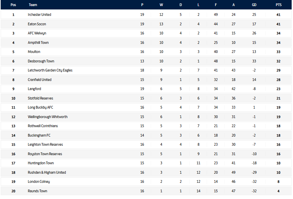Click the Irchester United team name
Screen dimensions: 293x199
(39, 15)
